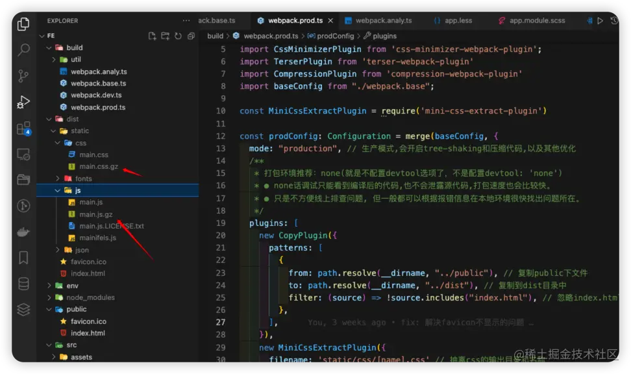Close the webpack.prod.ts tab

click(x=330, y=21)
